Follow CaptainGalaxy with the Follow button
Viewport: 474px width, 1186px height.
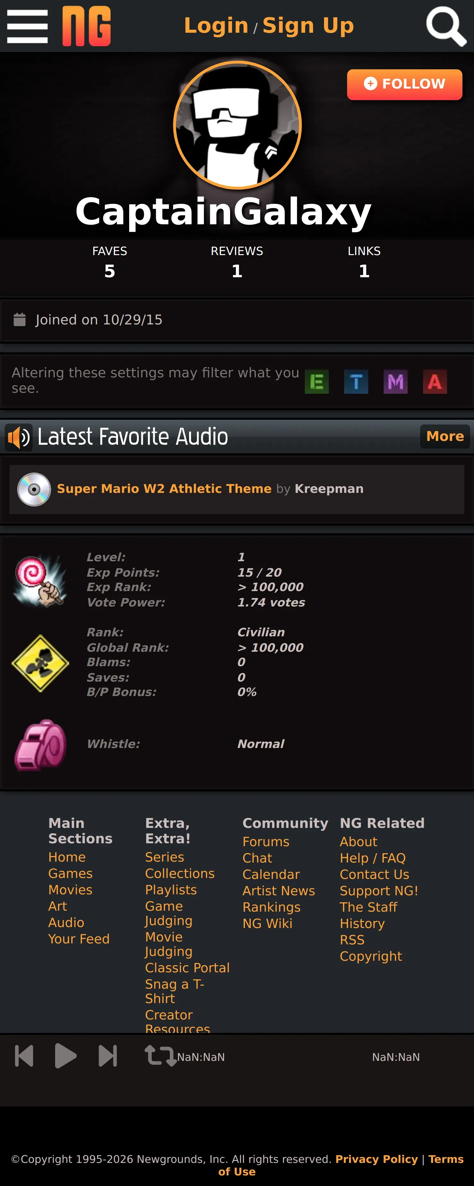click(404, 84)
